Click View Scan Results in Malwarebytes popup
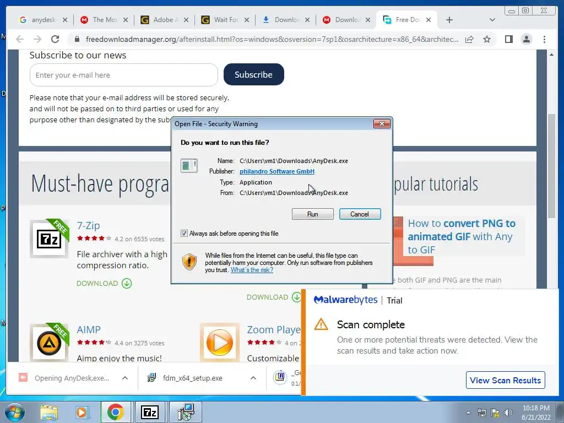This screenshot has height=423, width=564. [x=506, y=380]
